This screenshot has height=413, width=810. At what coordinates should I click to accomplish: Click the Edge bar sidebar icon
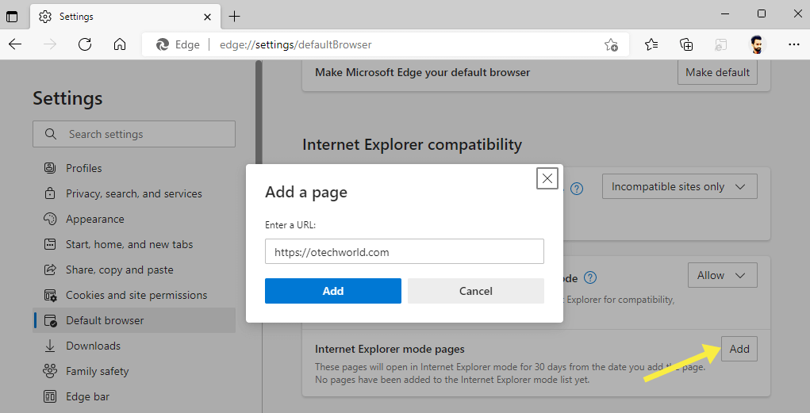tap(50, 396)
